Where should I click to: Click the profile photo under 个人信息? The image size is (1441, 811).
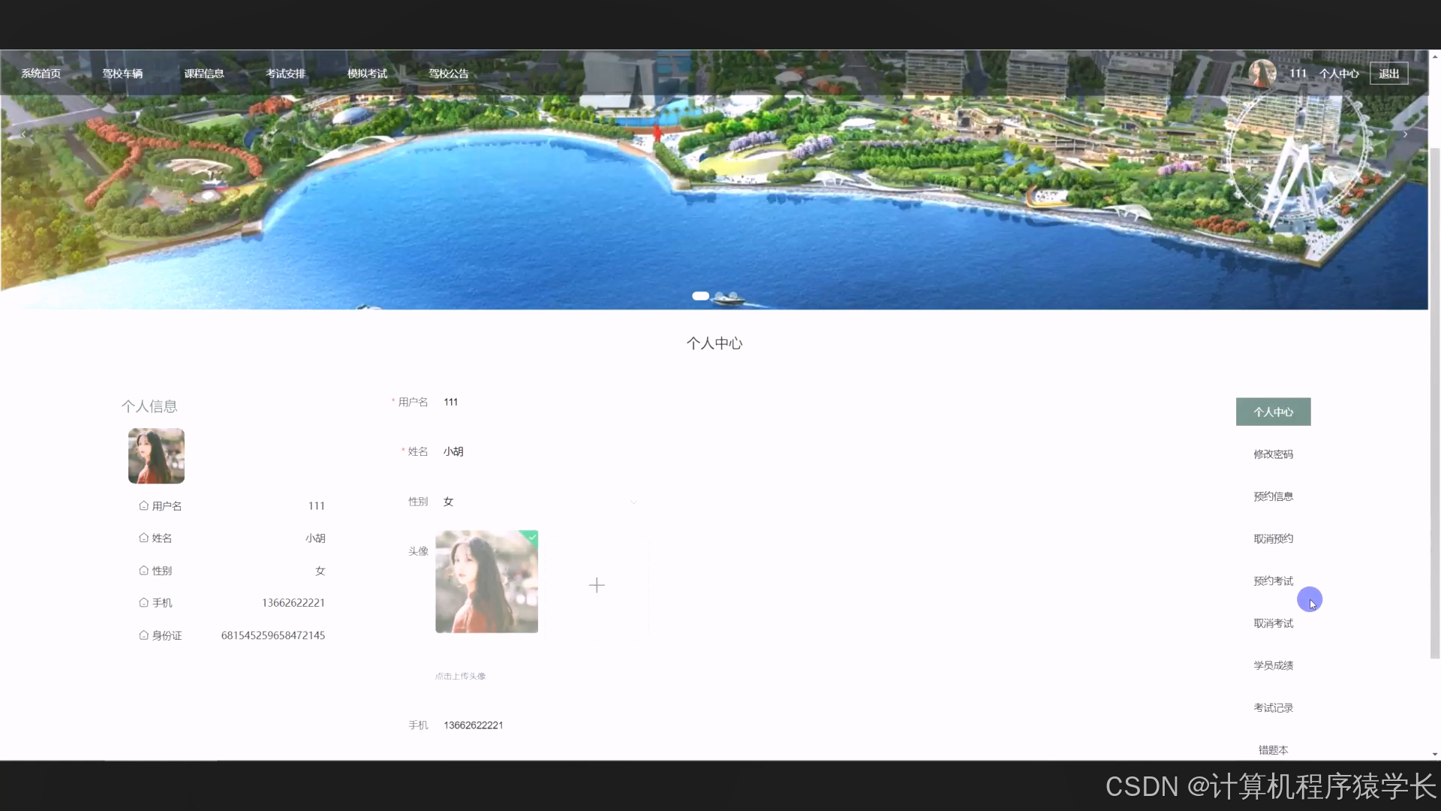(156, 456)
